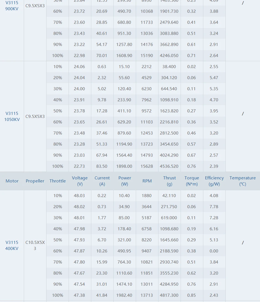Select the Current (A) column header
This screenshot has width=260, height=302.
[102, 181]
